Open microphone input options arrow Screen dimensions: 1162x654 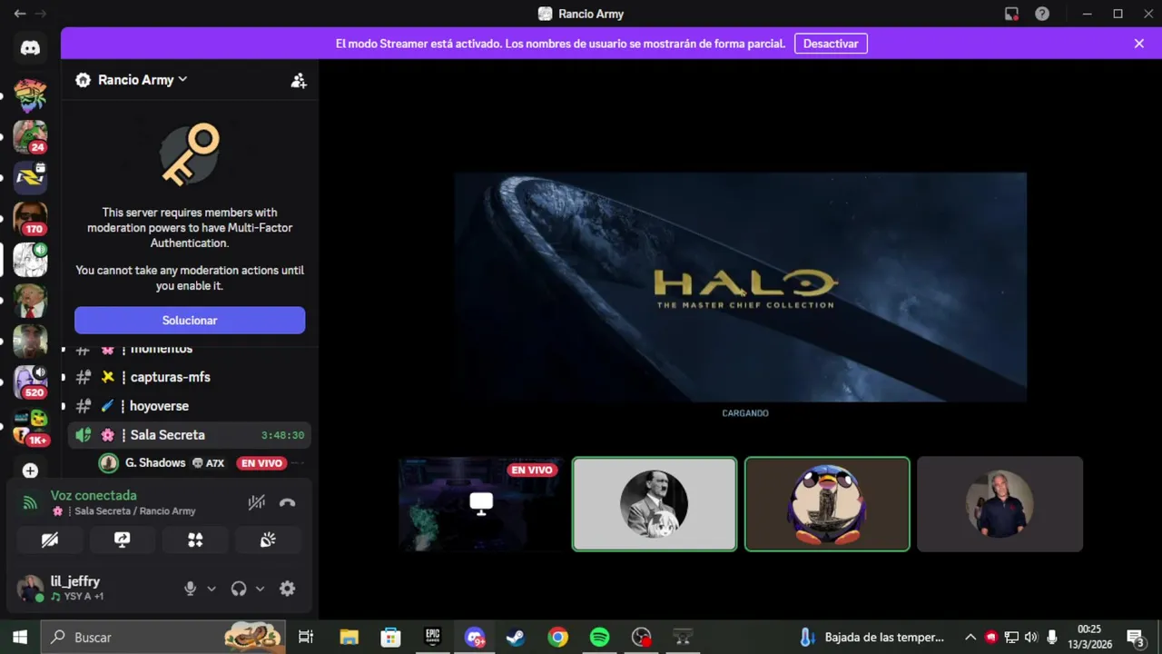click(x=212, y=589)
